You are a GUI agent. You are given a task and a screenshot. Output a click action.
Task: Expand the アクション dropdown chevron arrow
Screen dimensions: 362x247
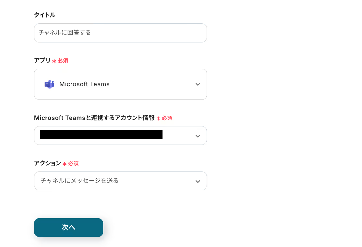pyautogui.click(x=198, y=181)
